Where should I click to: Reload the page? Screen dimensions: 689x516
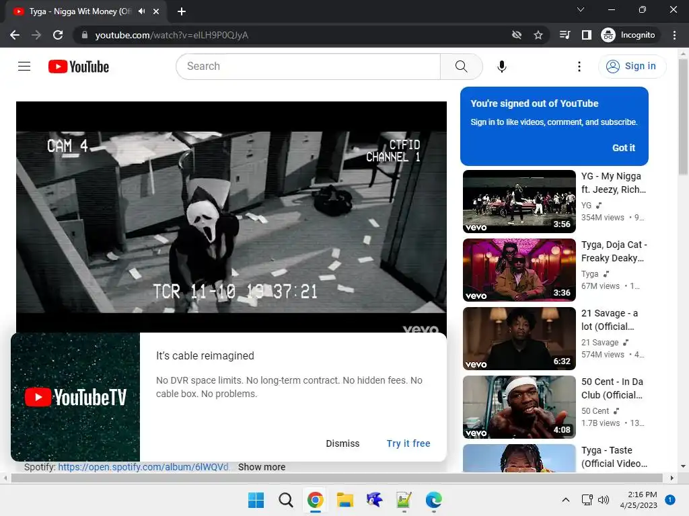pos(58,35)
